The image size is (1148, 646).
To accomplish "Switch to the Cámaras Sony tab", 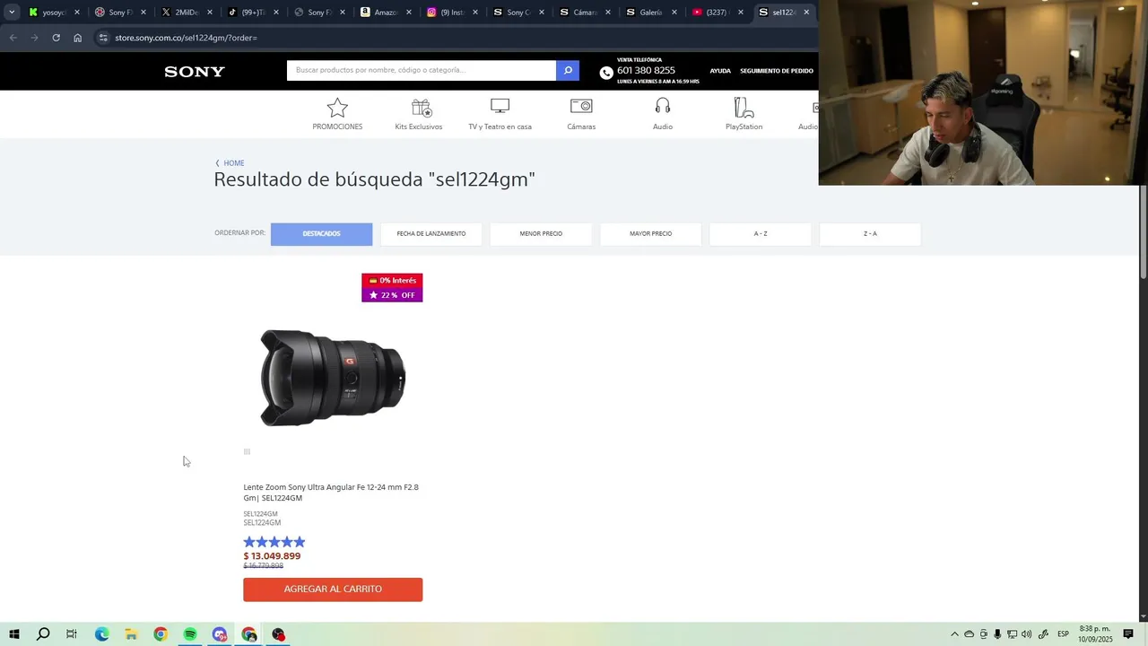I will [x=584, y=13].
